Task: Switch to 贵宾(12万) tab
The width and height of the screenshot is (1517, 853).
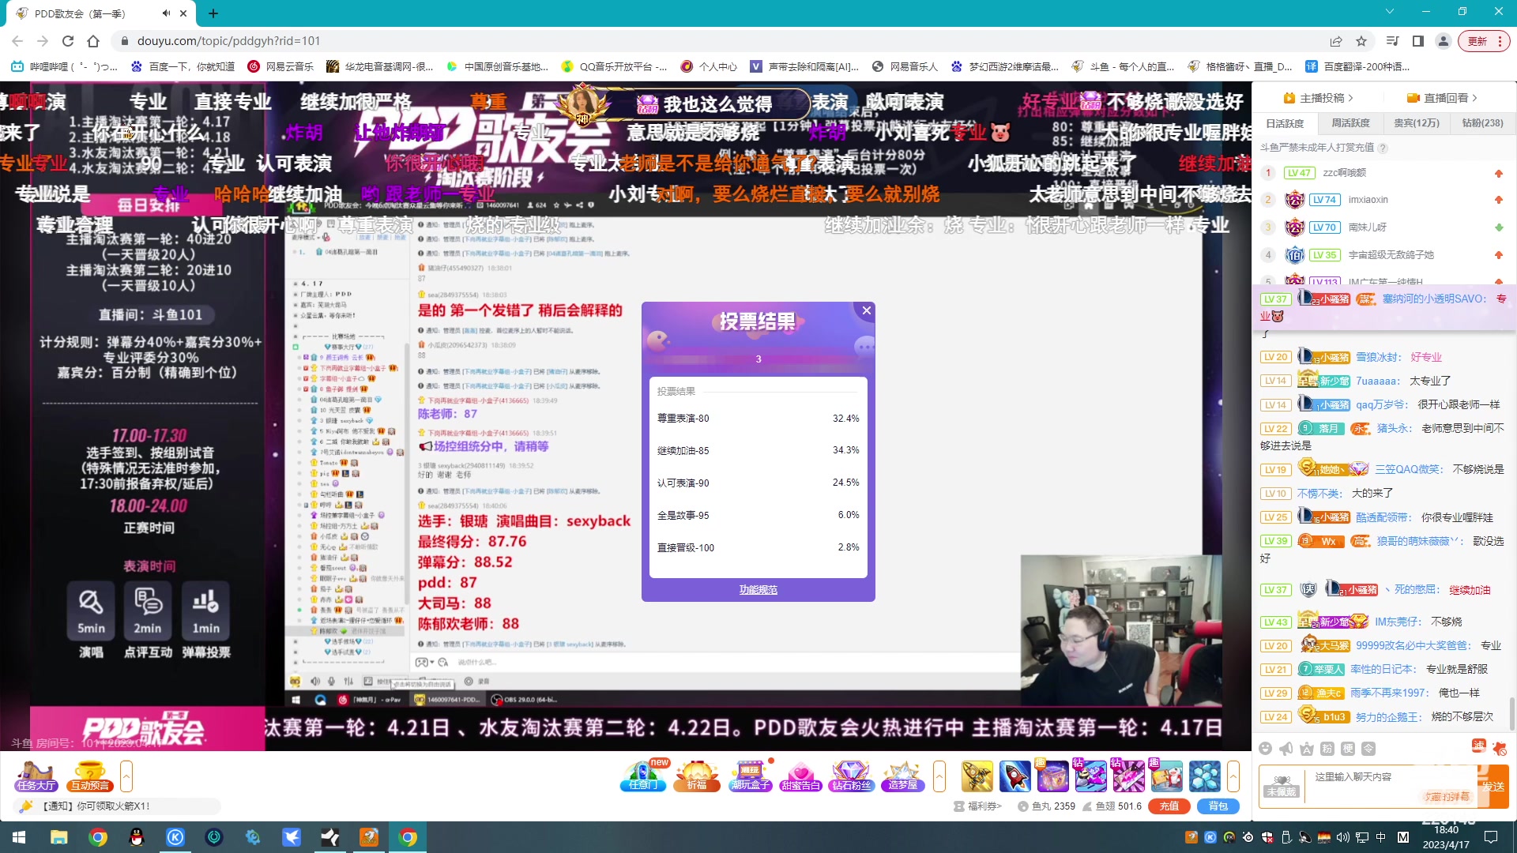Action: (1417, 123)
